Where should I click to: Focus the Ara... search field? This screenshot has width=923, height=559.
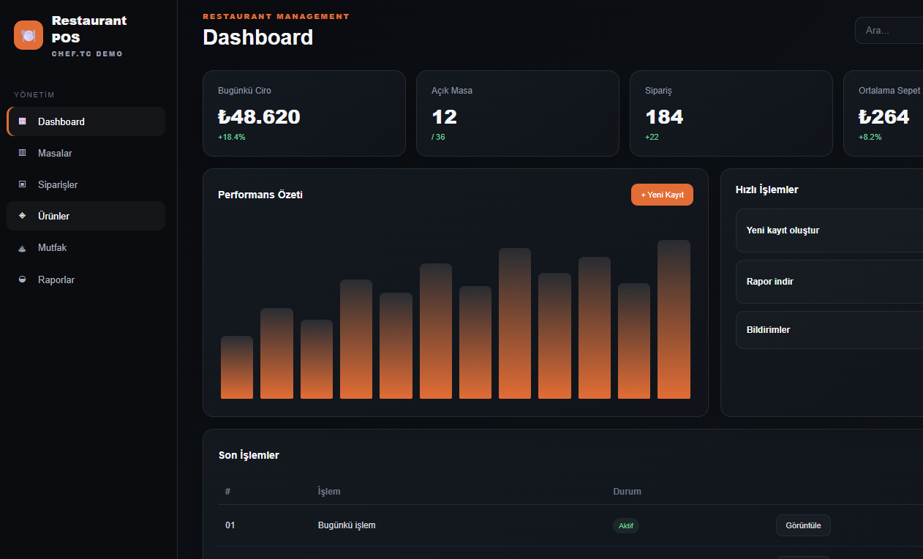(x=889, y=30)
